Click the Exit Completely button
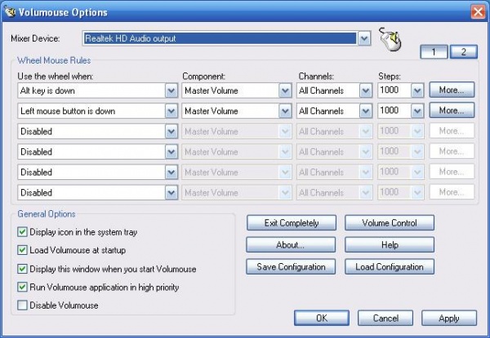Screen dimensions: 490x338 click(292, 222)
